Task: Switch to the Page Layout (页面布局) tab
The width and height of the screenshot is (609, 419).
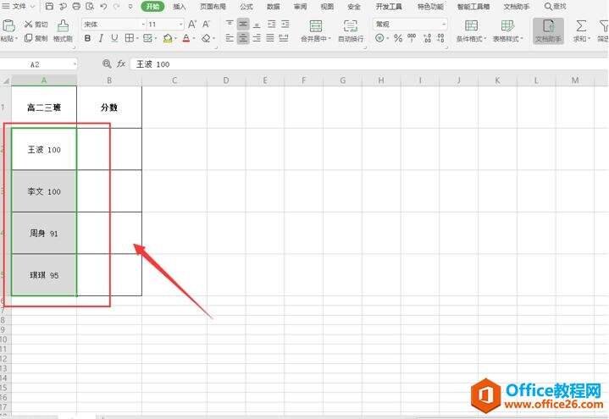Action: pos(213,7)
